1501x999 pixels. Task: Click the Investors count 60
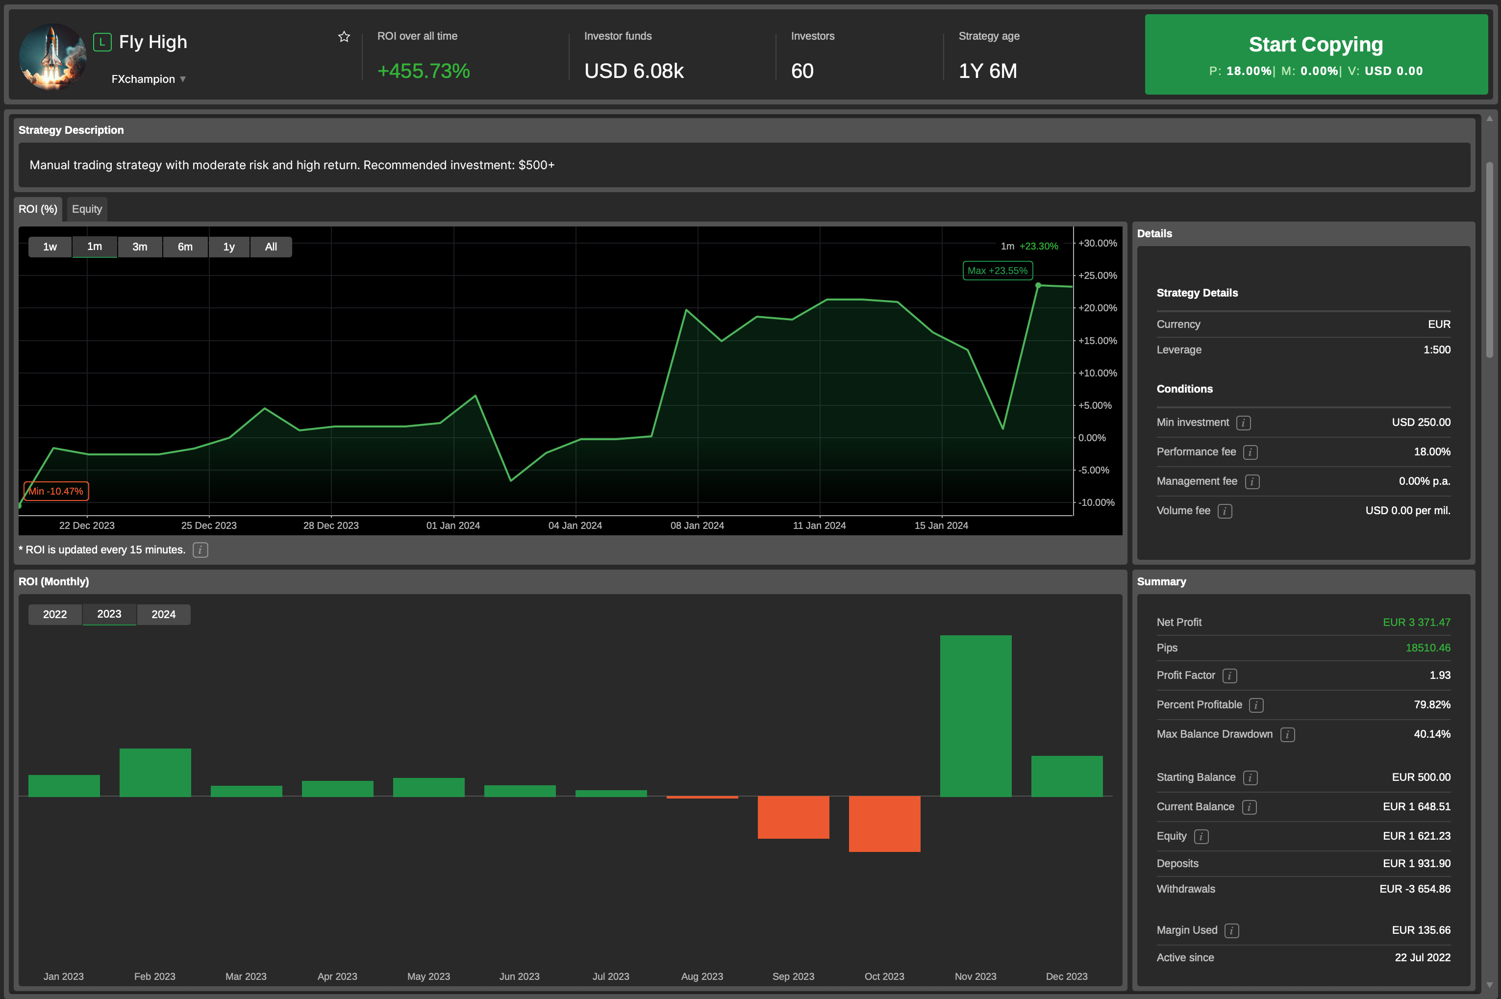802,71
